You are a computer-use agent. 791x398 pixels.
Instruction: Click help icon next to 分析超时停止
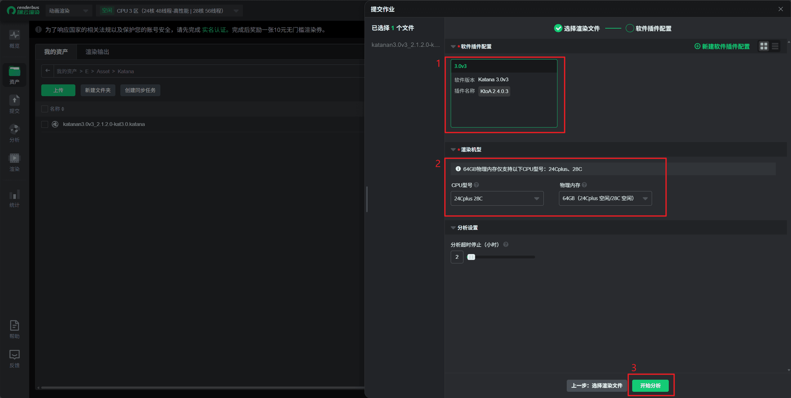click(506, 244)
